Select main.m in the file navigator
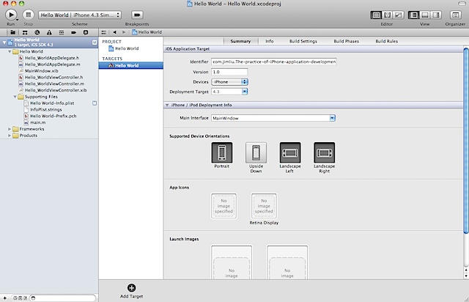Image resolution: width=469 pixels, height=302 pixels. click(37, 122)
